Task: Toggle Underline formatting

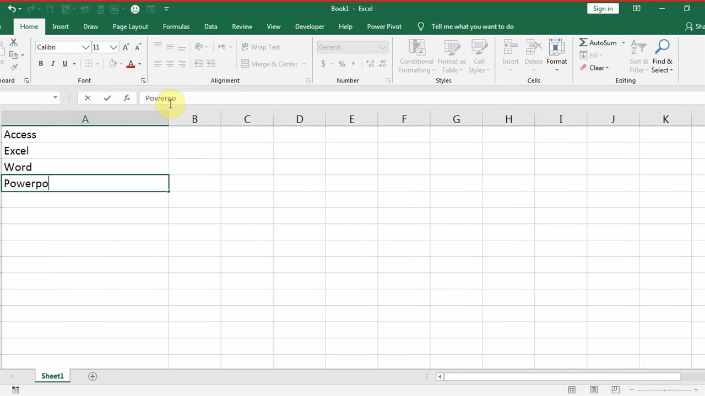Action: click(x=65, y=64)
